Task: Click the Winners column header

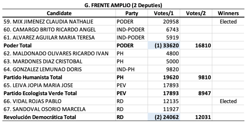Action: (228, 13)
